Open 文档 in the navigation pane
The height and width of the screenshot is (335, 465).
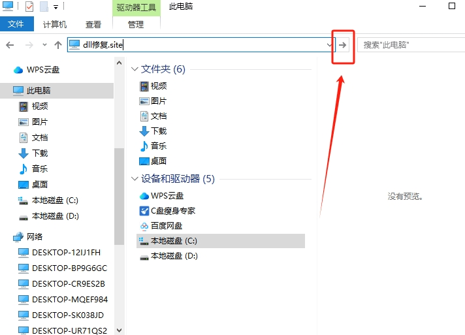40,138
